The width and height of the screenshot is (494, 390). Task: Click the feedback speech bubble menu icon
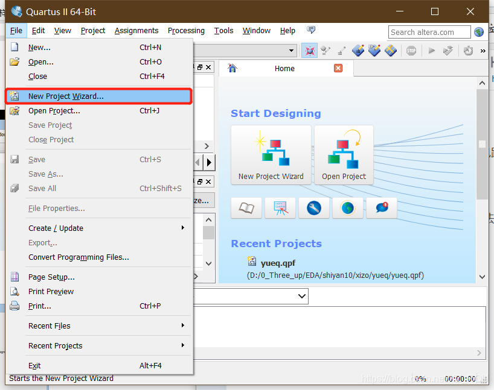click(311, 30)
